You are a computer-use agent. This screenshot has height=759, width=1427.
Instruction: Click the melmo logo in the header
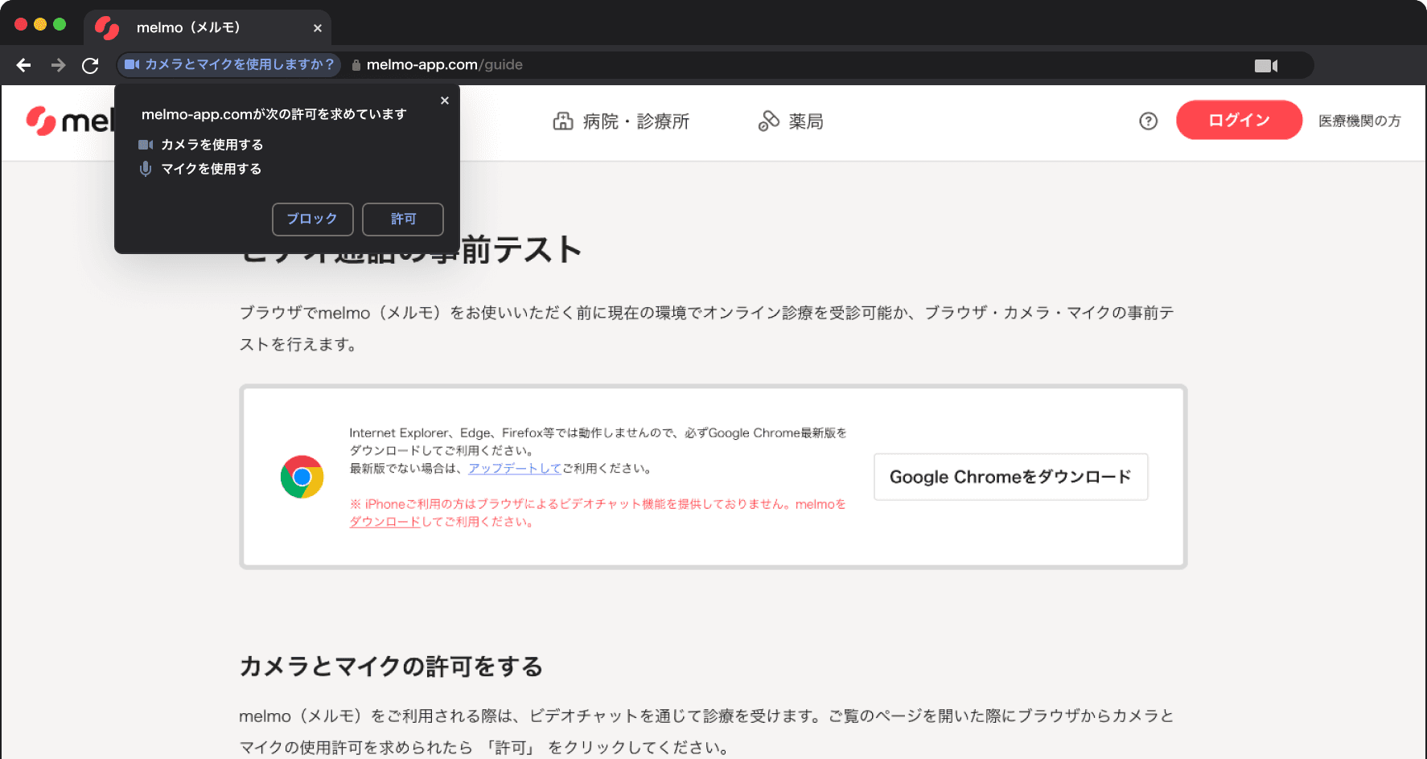coord(40,121)
